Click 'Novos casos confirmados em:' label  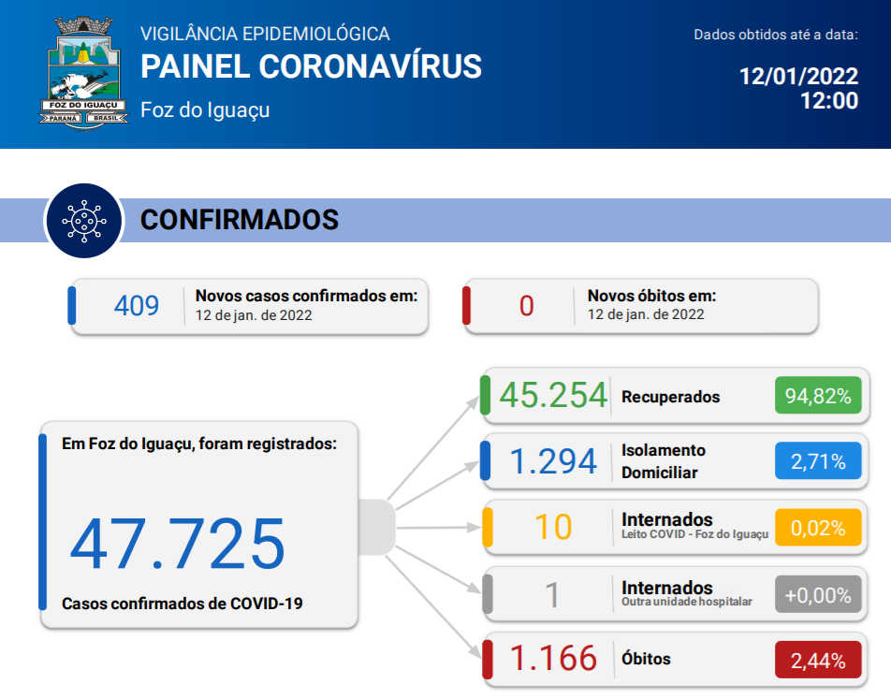click(x=306, y=296)
